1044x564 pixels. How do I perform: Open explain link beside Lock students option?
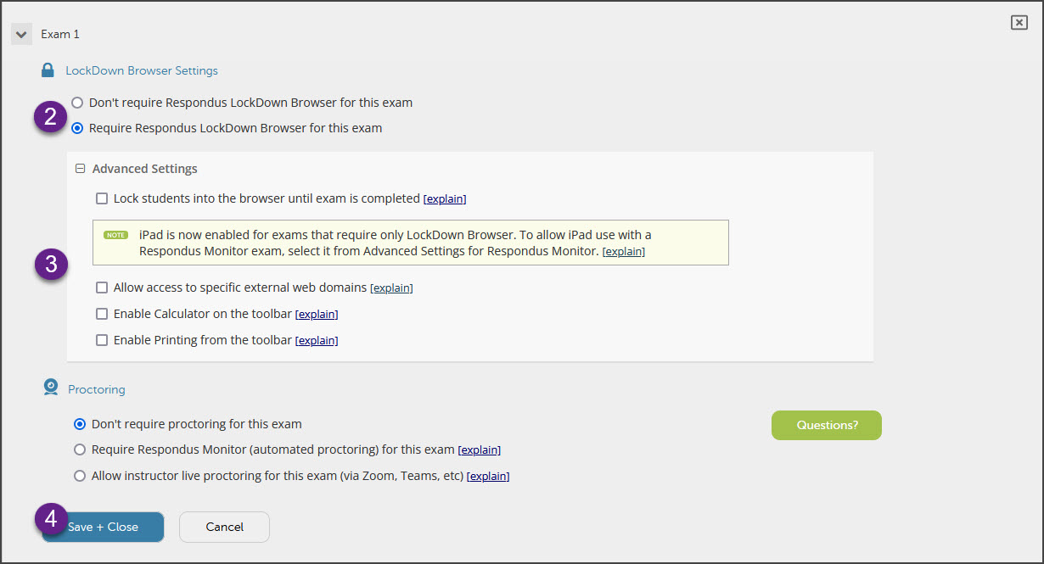pos(445,198)
